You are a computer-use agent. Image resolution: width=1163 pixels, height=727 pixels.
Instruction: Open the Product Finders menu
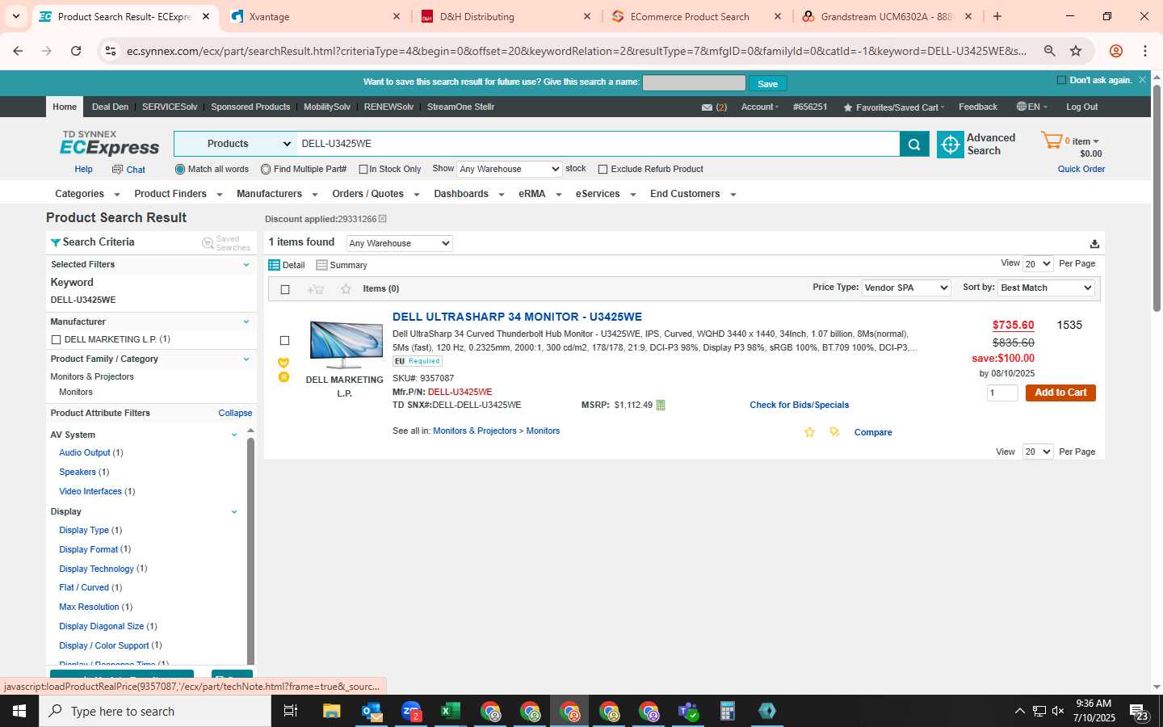[178, 194]
